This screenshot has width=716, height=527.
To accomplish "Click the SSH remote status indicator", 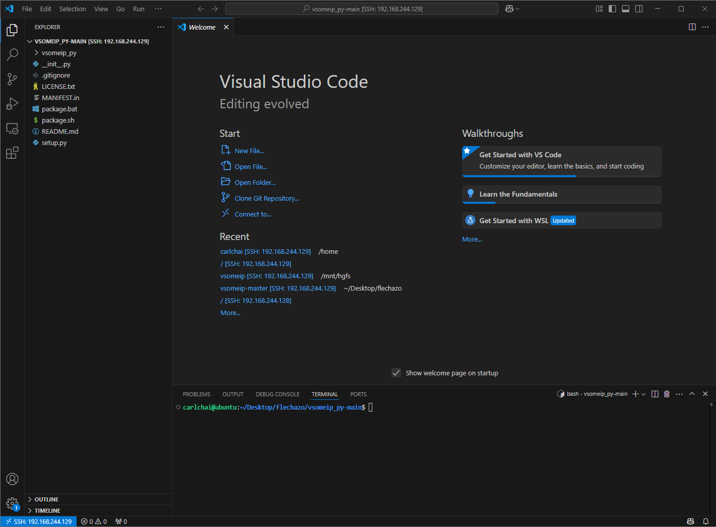I will tap(39, 521).
